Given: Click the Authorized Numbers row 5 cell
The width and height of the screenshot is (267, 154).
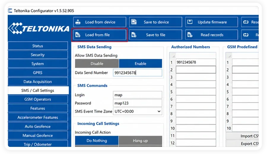Looking at the screenshot, I should pos(196,92).
